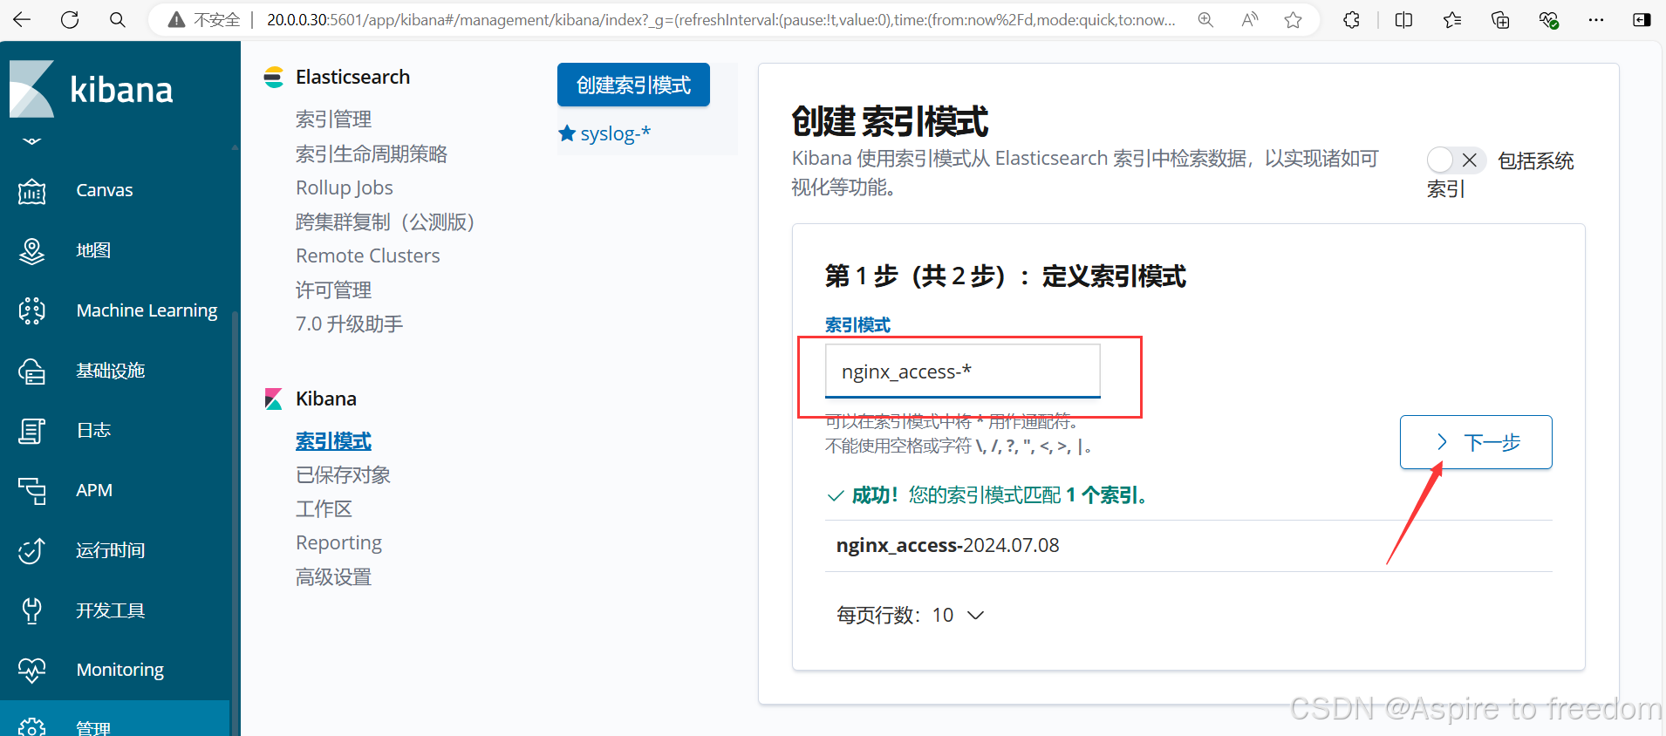The height and width of the screenshot is (736, 1666).
Task: Click the Kibana logo icon
Action: pyautogui.click(x=32, y=88)
